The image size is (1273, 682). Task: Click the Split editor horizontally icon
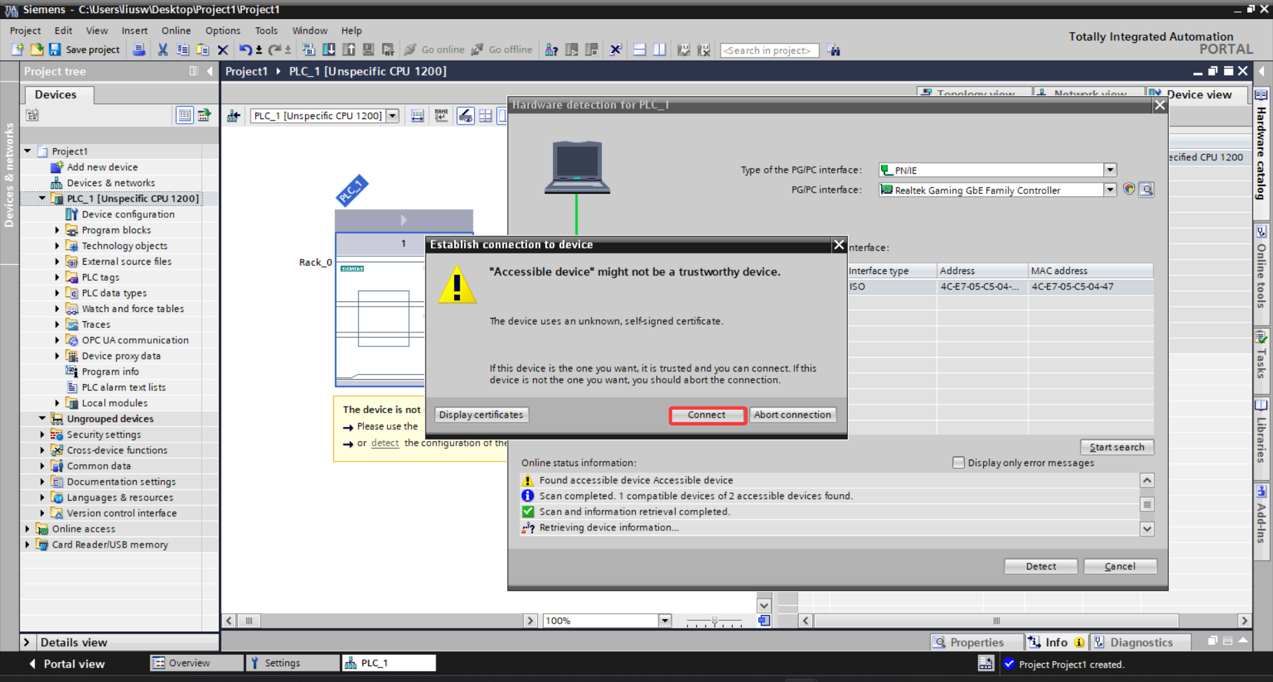(x=639, y=50)
